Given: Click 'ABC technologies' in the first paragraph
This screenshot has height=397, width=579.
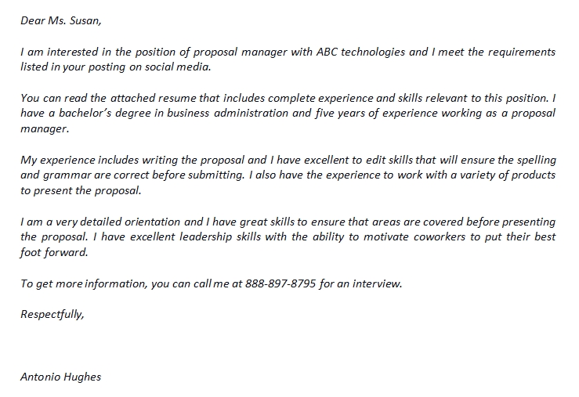Looking at the screenshot, I should click(x=360, y=52).
